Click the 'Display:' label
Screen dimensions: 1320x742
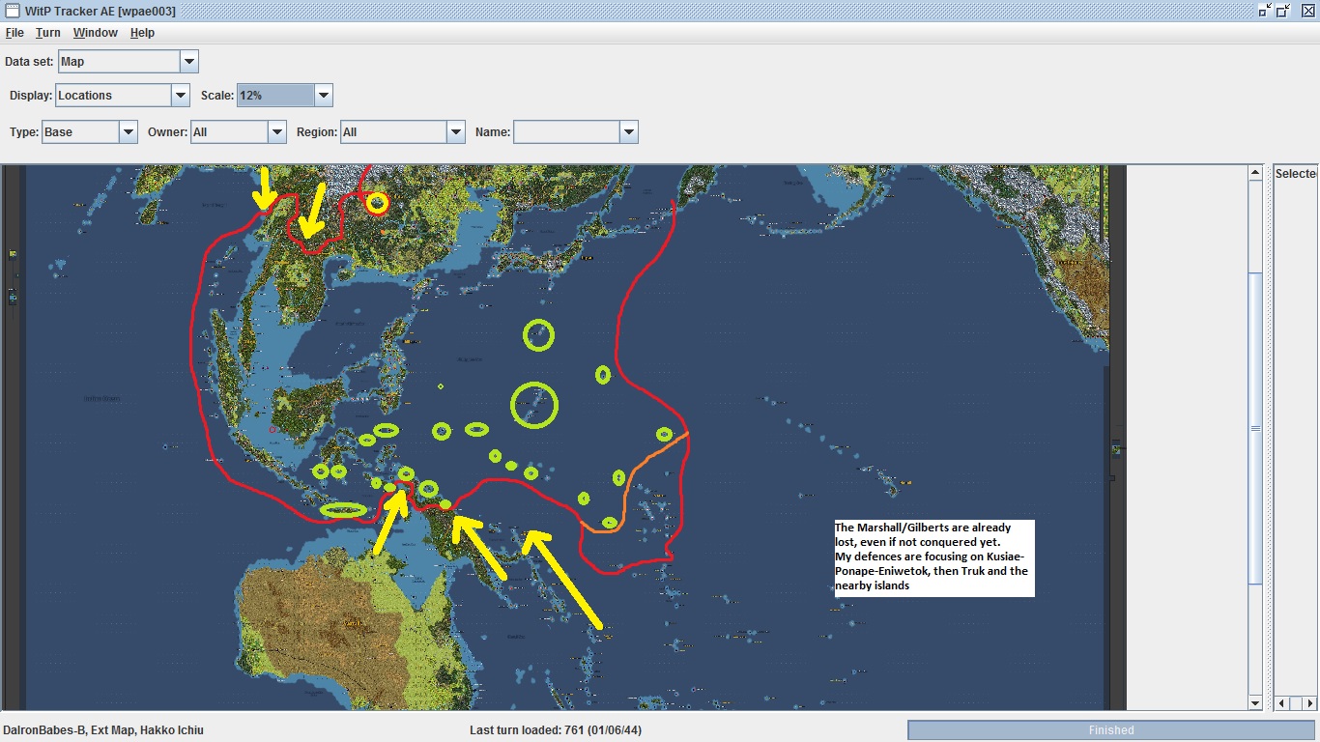[x=31, y=96]
